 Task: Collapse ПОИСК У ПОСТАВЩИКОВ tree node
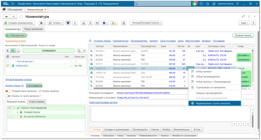(15, 108)
